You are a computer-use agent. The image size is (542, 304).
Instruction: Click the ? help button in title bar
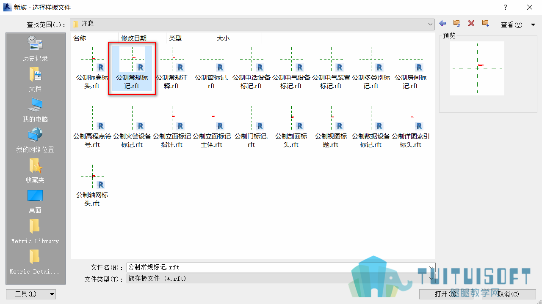pyautogui.click(x=505, y=7)
